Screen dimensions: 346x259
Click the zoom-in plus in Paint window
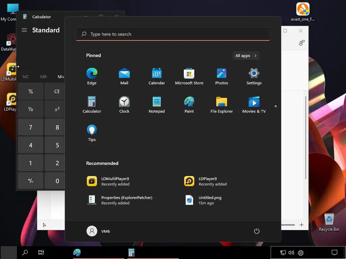[301, 225]
